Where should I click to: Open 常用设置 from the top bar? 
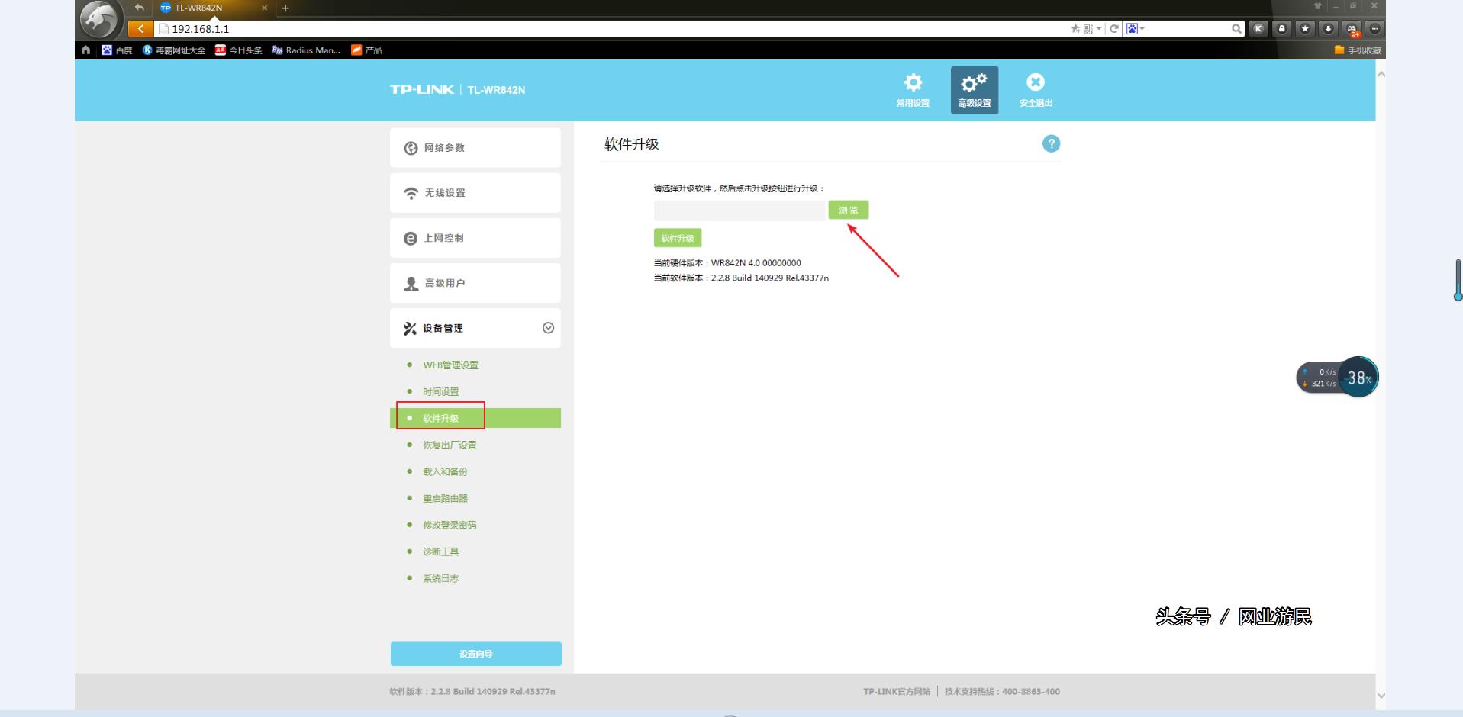tap(913, 90)
